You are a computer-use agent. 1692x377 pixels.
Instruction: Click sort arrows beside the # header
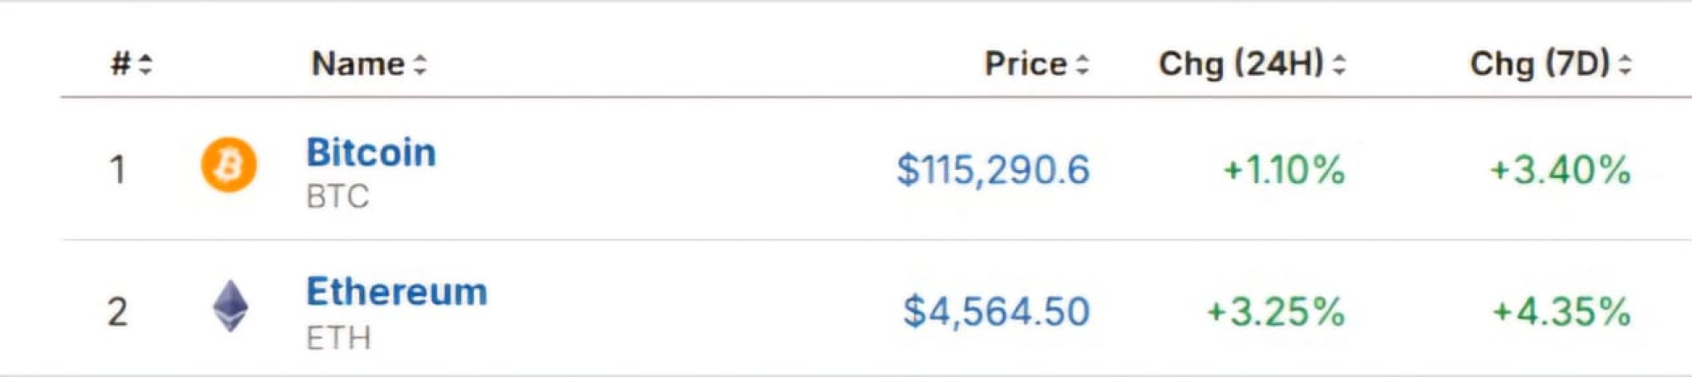tap(145, 64)
